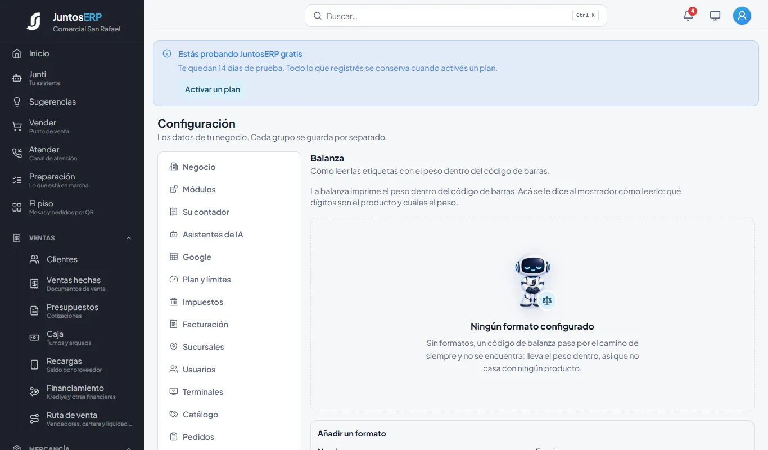Open the user profile avatar

tap(742, 16)
